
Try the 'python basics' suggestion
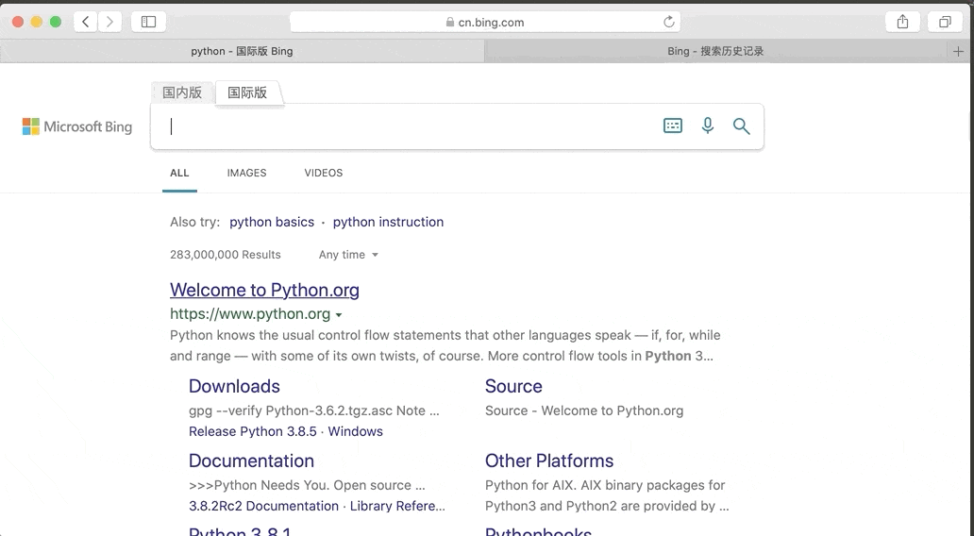[272, 223]
